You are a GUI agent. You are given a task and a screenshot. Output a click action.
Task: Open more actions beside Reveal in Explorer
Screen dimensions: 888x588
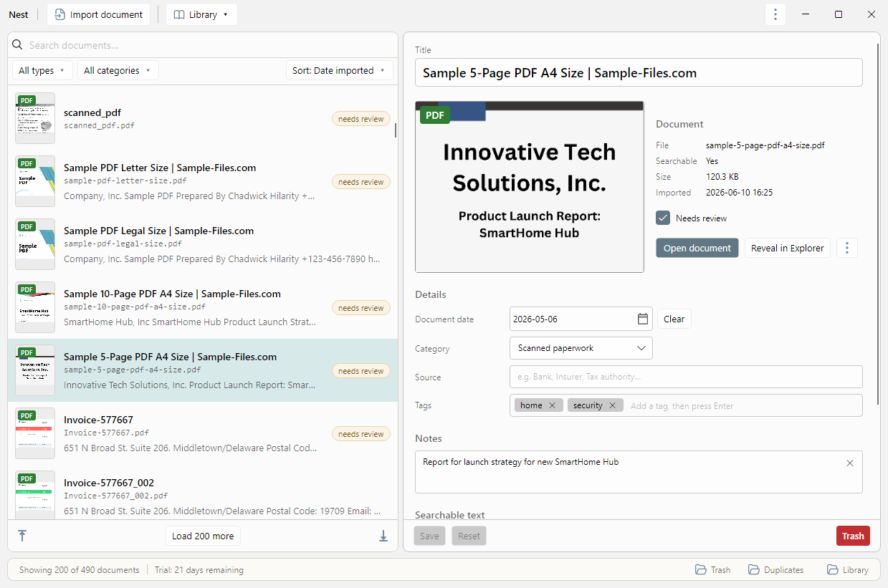(x=847, y=248)
